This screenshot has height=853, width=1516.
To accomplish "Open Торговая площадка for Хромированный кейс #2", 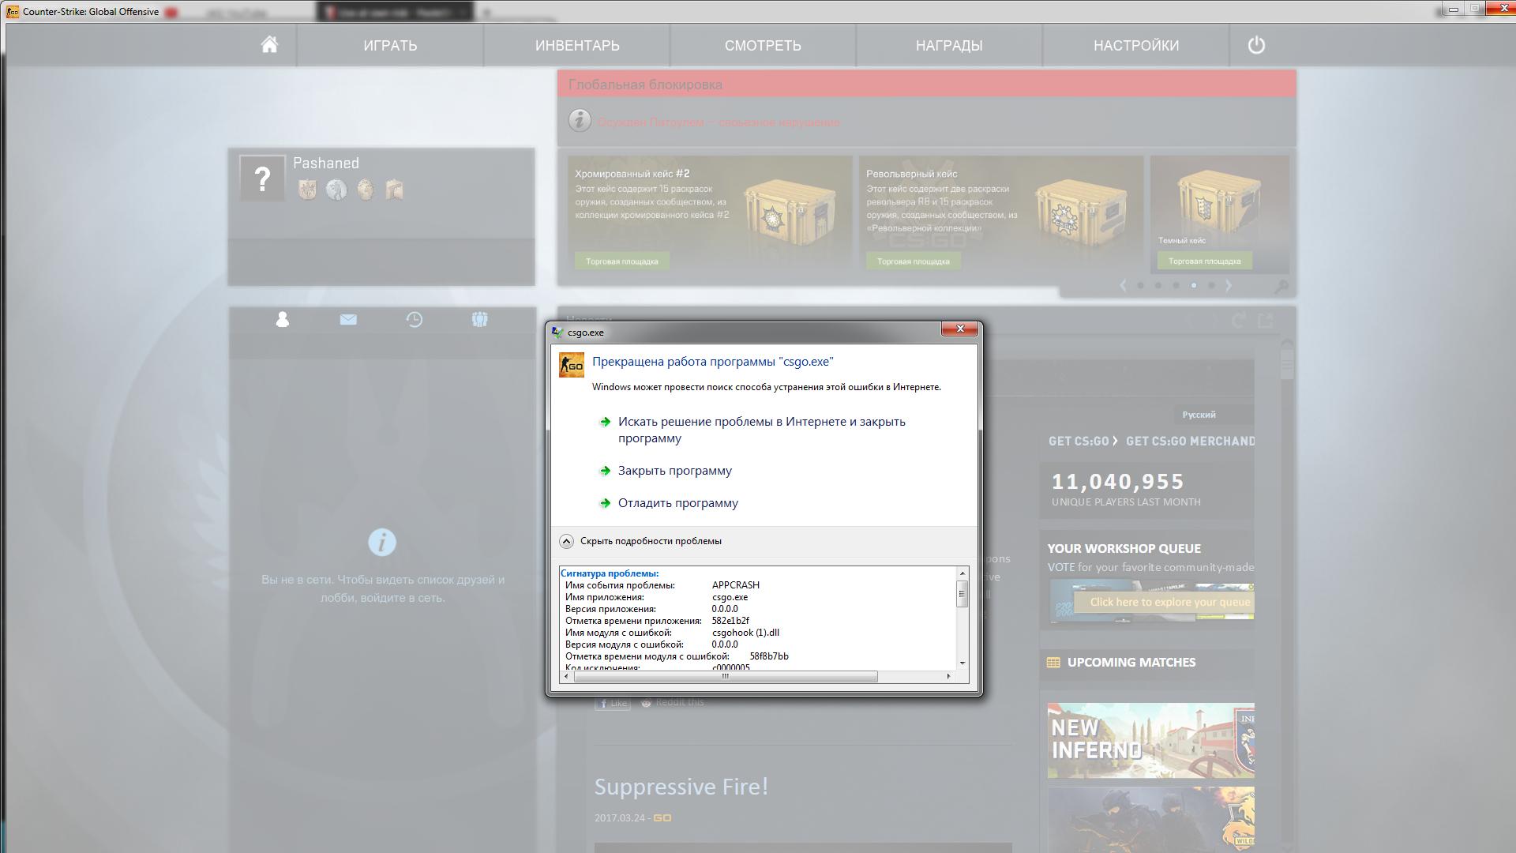I will [x=621, y=261].
